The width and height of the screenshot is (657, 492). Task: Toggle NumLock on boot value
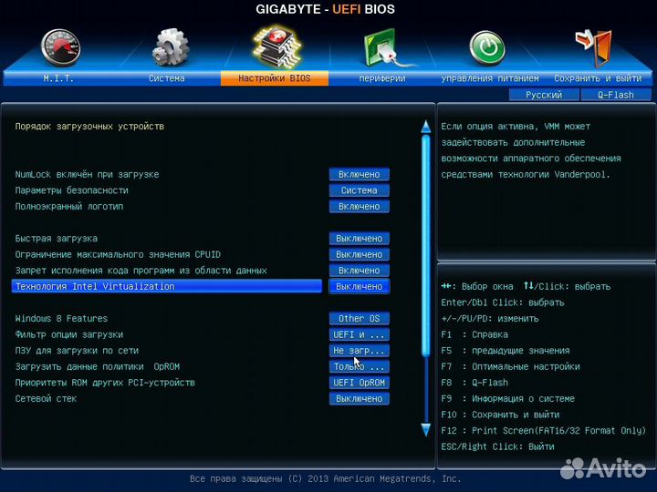[359, 174]
